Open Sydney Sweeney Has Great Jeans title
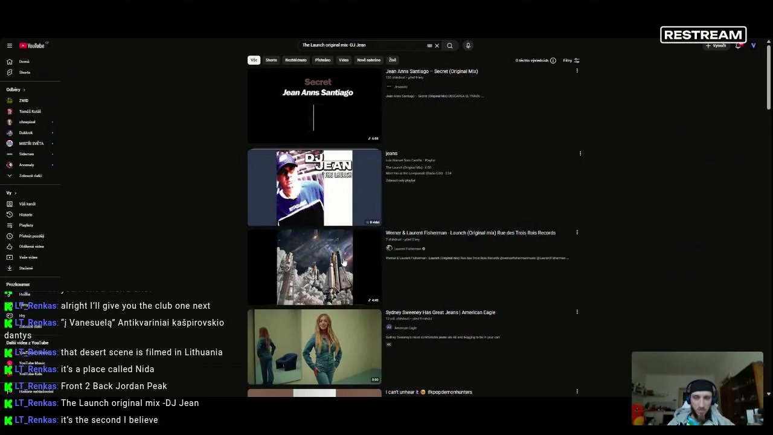The height and width of the screenshot is (435, 773). pos(440,312)
